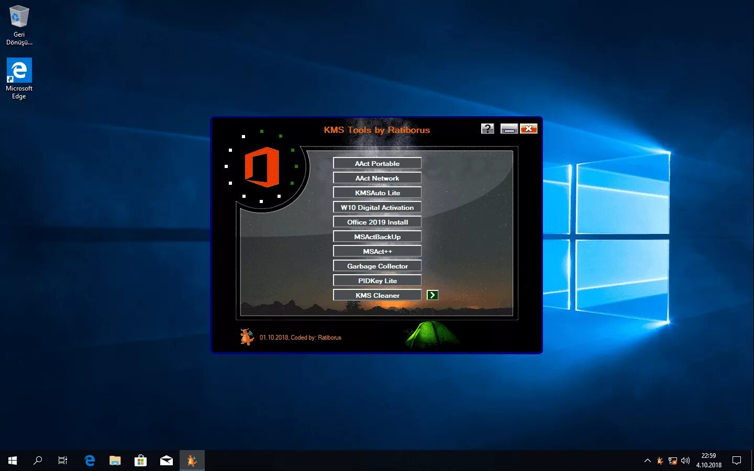Open the Windows Start menu
754x471 pixels.
[x=13, y=461]
